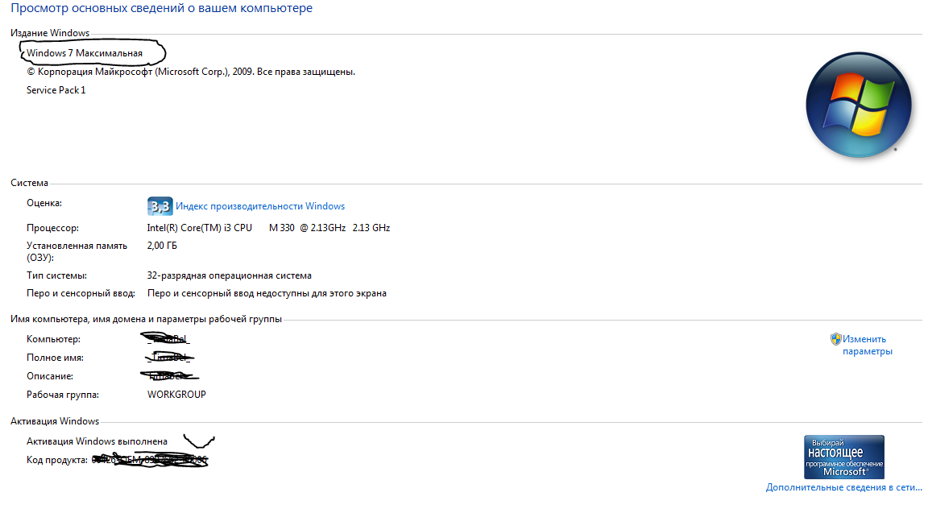Click the Код продукта label
928x505 pixels.
click(57, 460)
